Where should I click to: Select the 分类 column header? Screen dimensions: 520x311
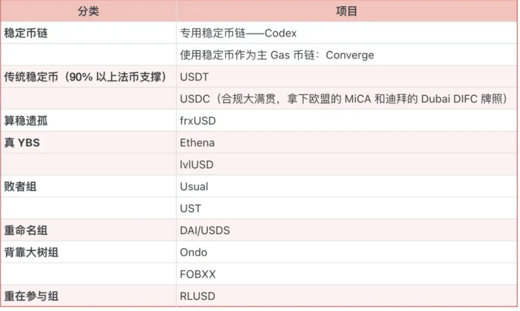[x=88, y=11]
